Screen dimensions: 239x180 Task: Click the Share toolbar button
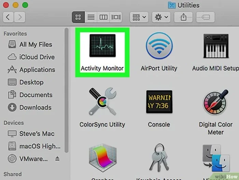(x=183, y=17)
